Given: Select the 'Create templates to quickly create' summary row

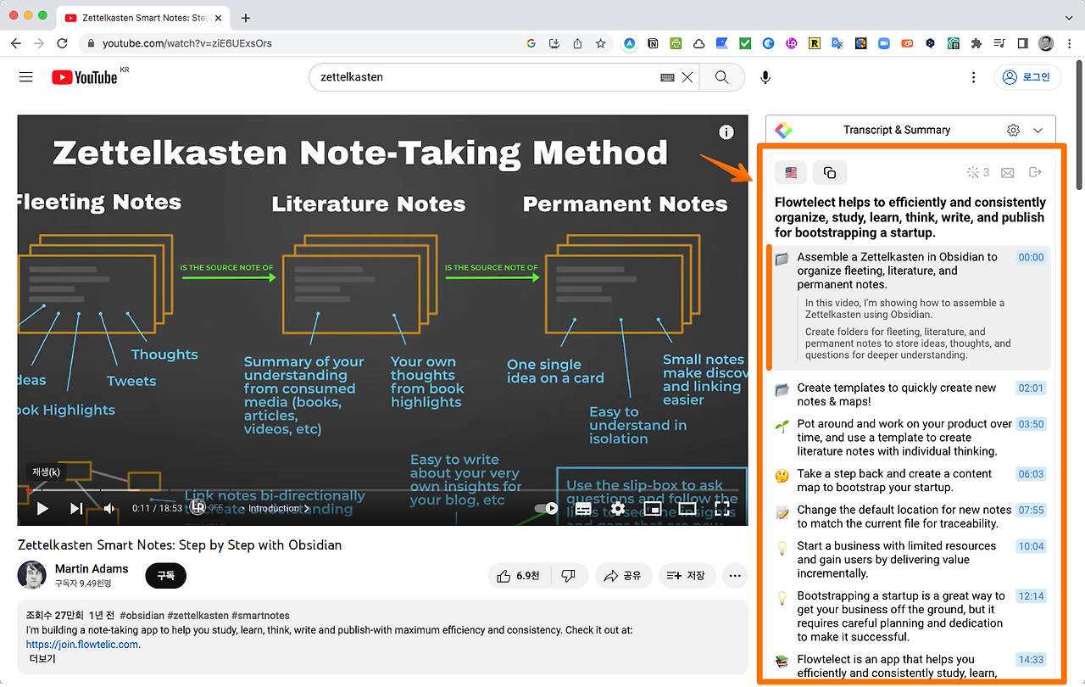Looking at the screenshot, I should [910, 394].
